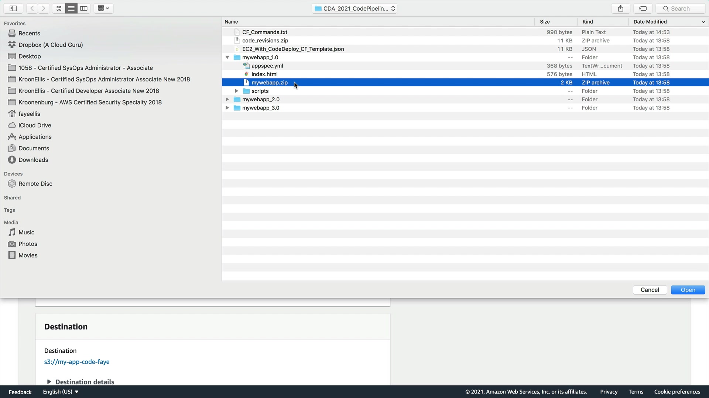The image size is (709, 398).
Task: Expand the scripts folder
Action: point(237,91)
